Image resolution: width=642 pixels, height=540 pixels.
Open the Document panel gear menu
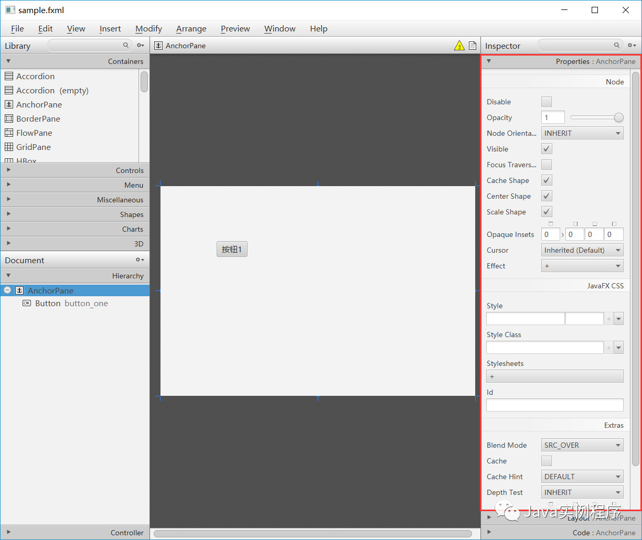click(139, 260)
